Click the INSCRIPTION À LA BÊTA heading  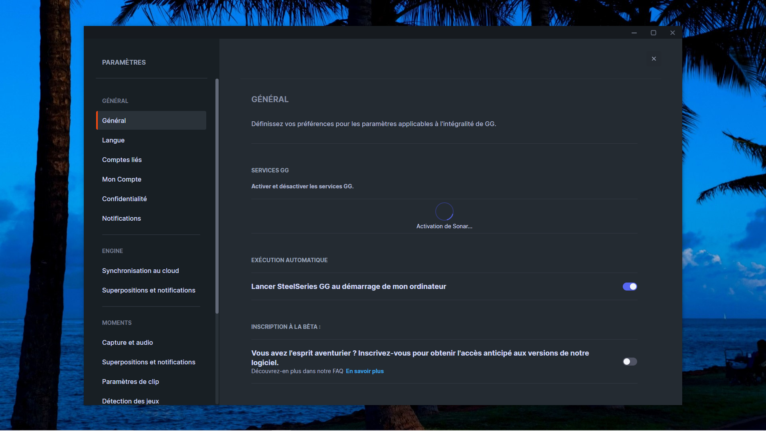[286, 327]
